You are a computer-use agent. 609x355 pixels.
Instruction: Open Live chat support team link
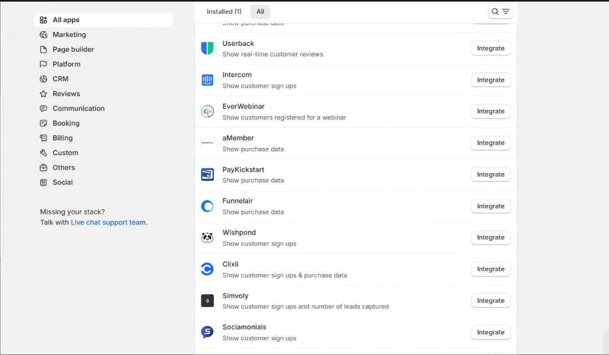coord(108,223)
